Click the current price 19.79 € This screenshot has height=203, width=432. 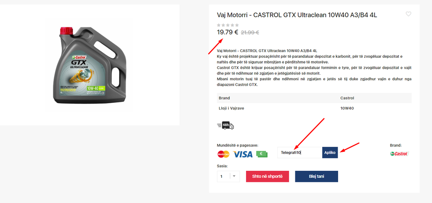click(x=227, y=32)
